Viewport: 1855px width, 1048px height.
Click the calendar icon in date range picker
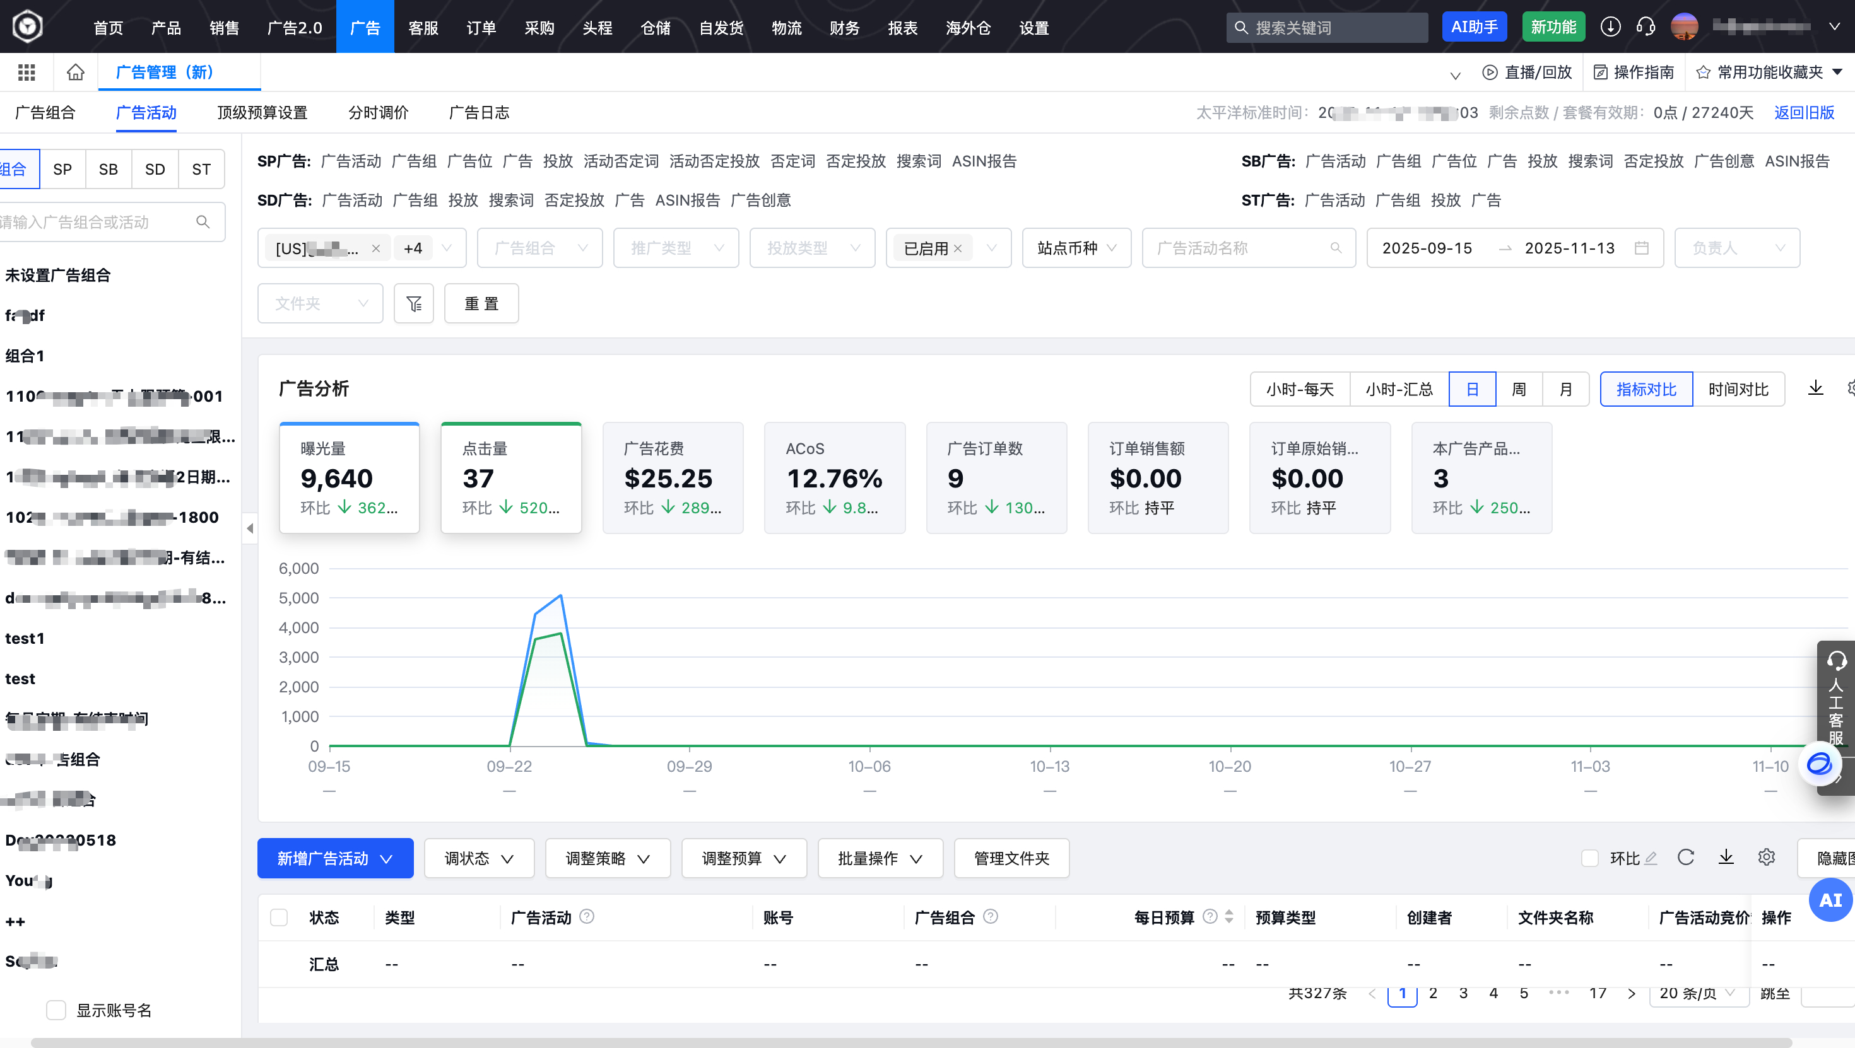click(x=1642, y=248)
